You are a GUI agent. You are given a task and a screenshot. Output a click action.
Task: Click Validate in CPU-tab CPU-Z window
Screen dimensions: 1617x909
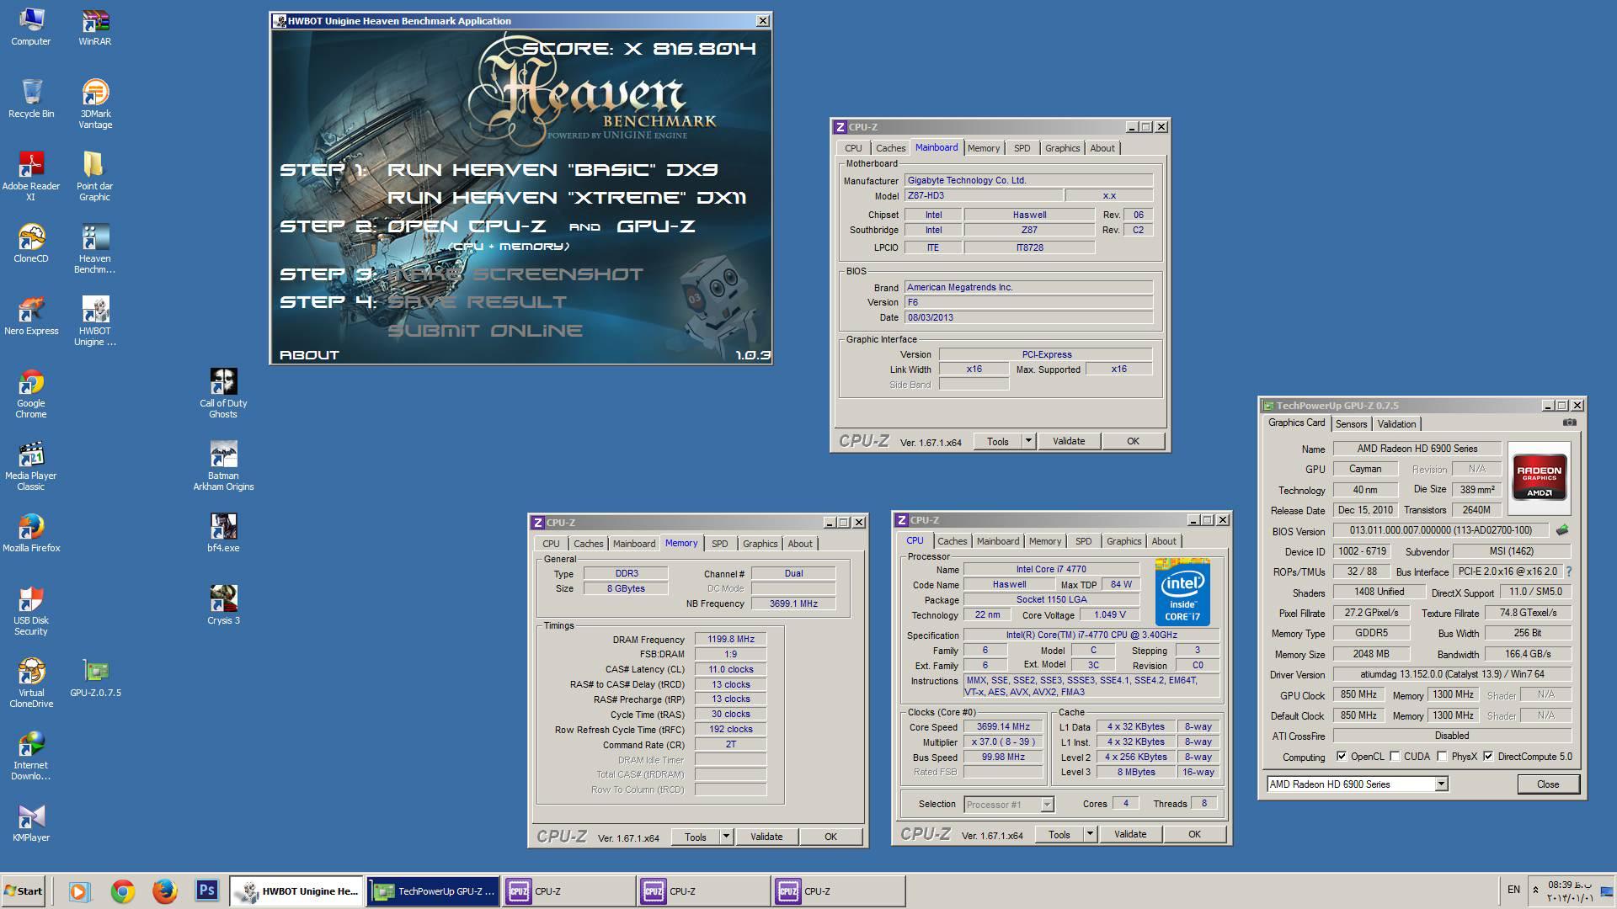click(x=1130, y=834)
